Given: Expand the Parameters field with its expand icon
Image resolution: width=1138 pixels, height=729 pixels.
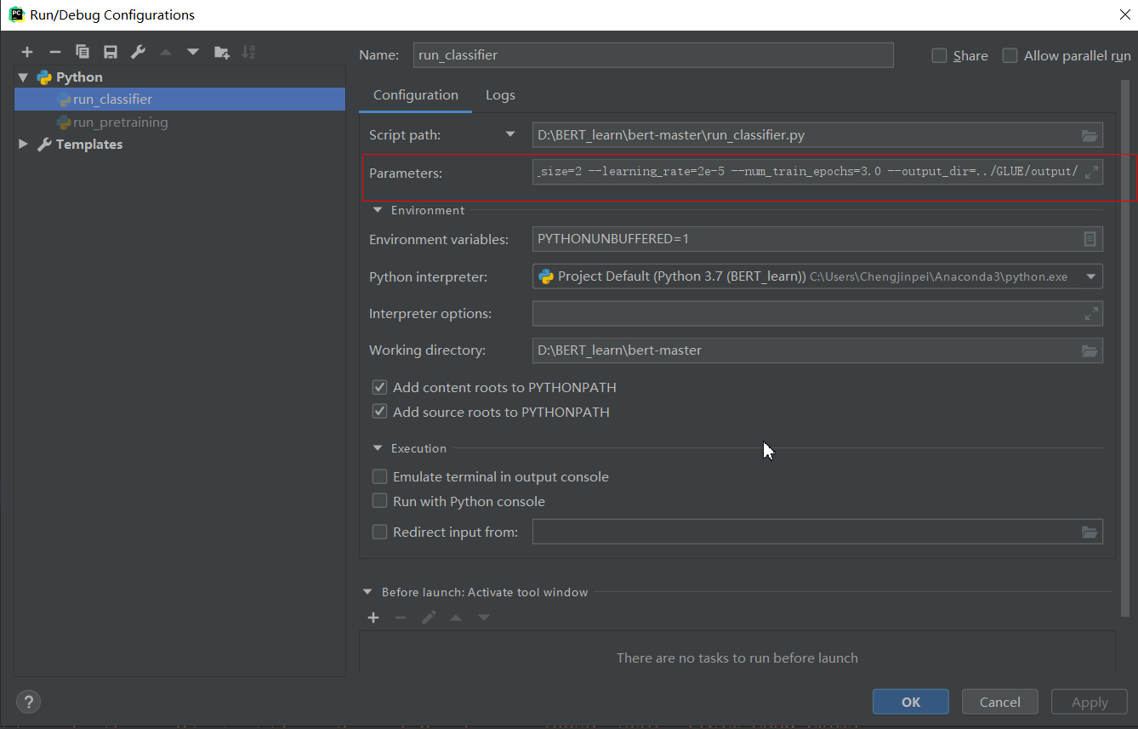Looking at the screenshot, I should pos(1091,171).
